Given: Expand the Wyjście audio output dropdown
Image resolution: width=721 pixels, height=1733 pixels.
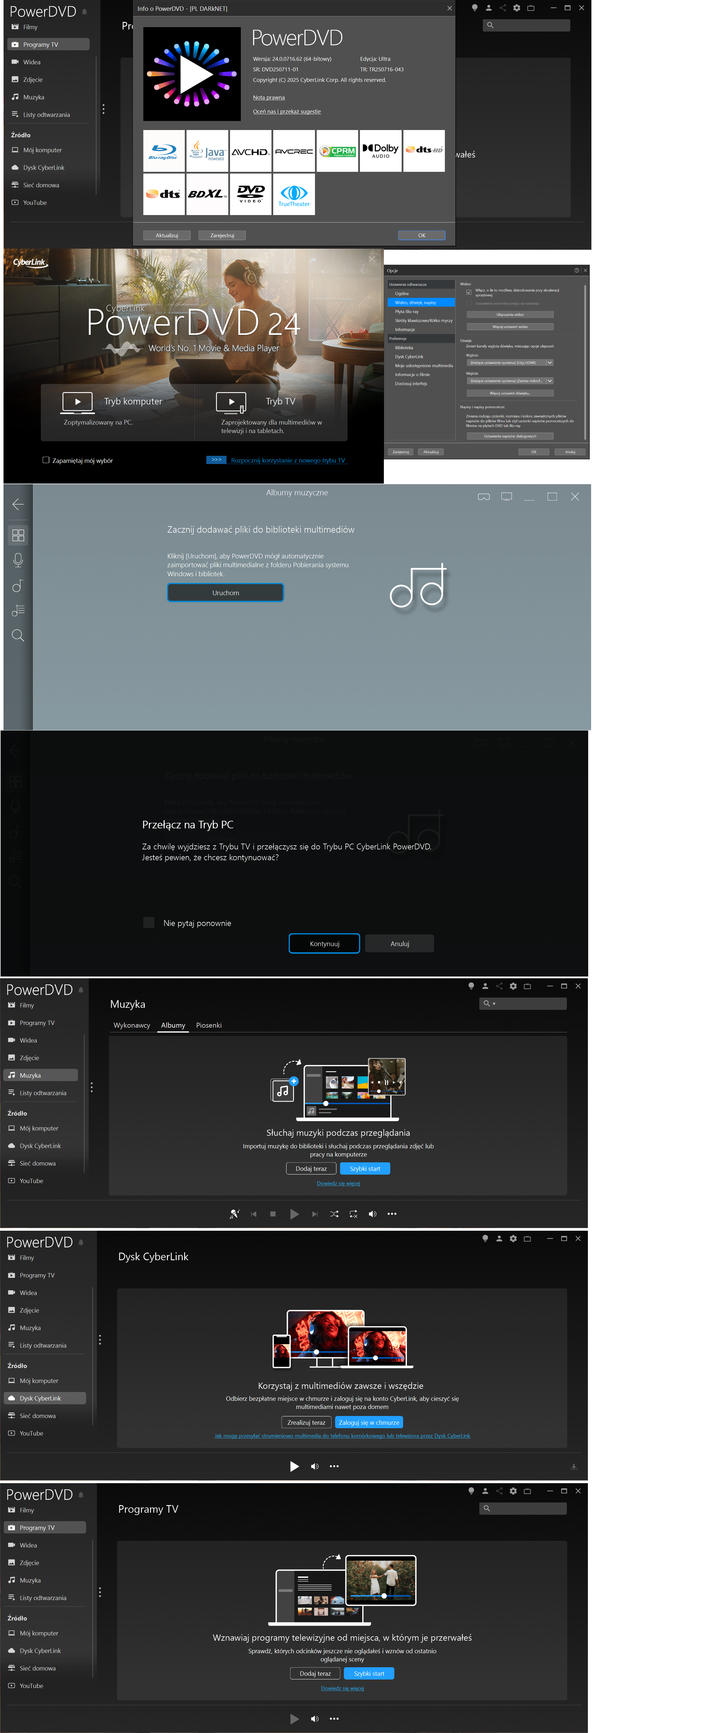Looking at the screenshot, I should (x=550, y=363).
